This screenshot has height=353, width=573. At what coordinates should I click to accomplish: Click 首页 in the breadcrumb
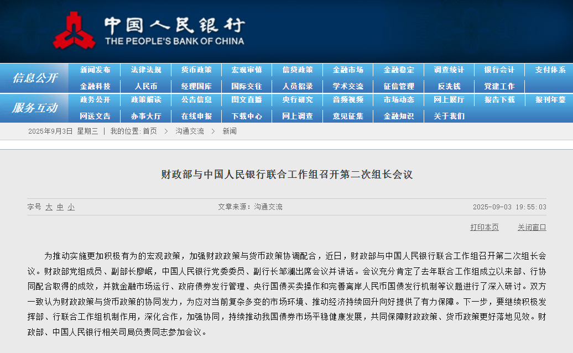pos(150,131)
